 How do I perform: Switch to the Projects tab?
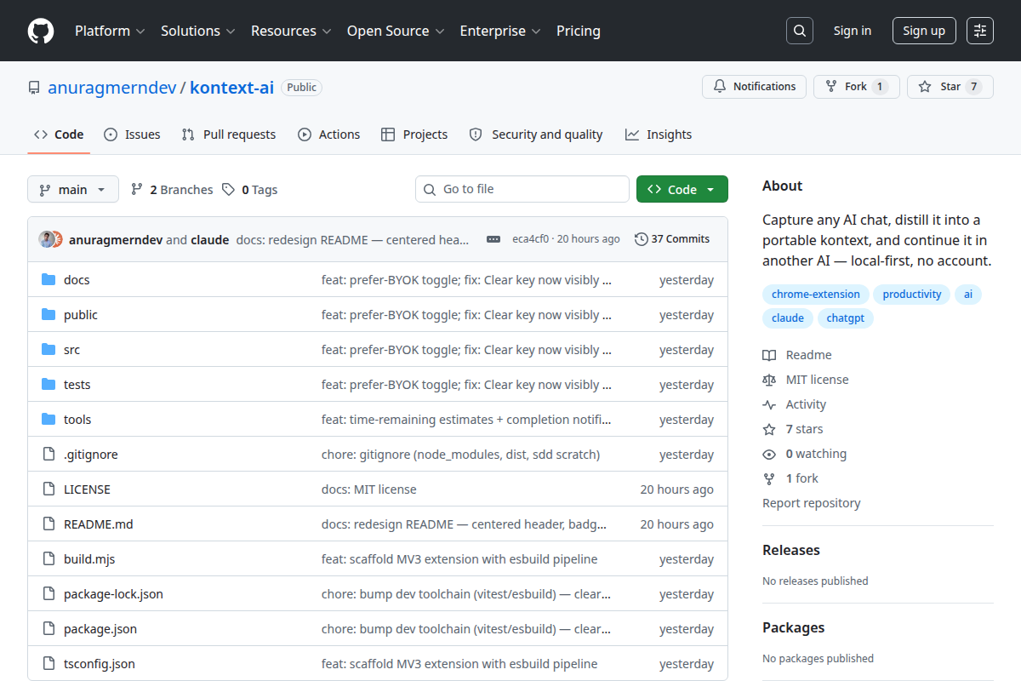tap(414, 134)
